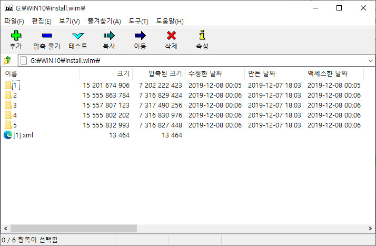Select the folder icon of item 4

point(8,115)
